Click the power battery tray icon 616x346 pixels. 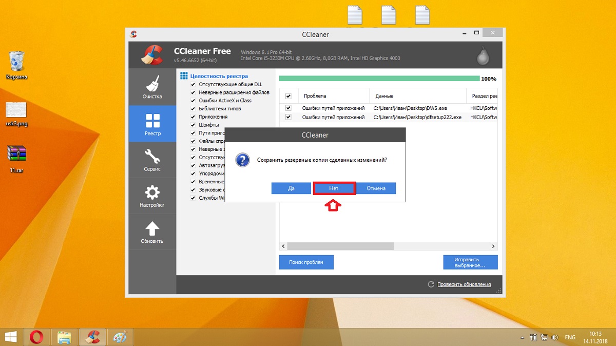534,337
